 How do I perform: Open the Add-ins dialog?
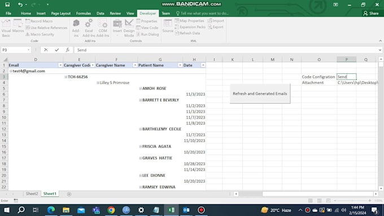76,28
